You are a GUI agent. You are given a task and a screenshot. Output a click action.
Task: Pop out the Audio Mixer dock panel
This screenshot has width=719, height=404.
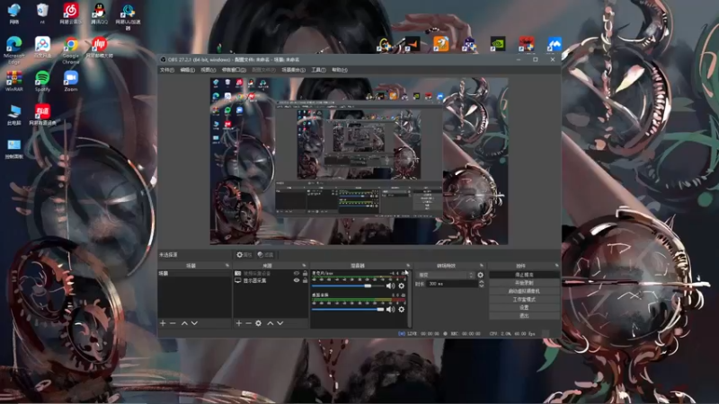coord(408,266)
